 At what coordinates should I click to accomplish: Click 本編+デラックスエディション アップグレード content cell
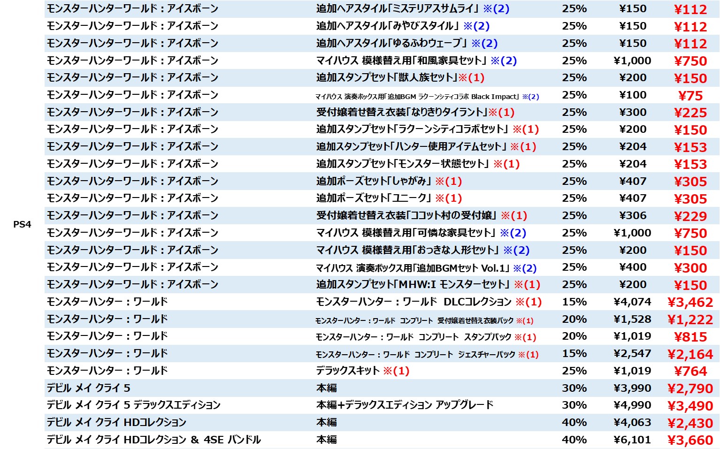click(x=404, y=405)
